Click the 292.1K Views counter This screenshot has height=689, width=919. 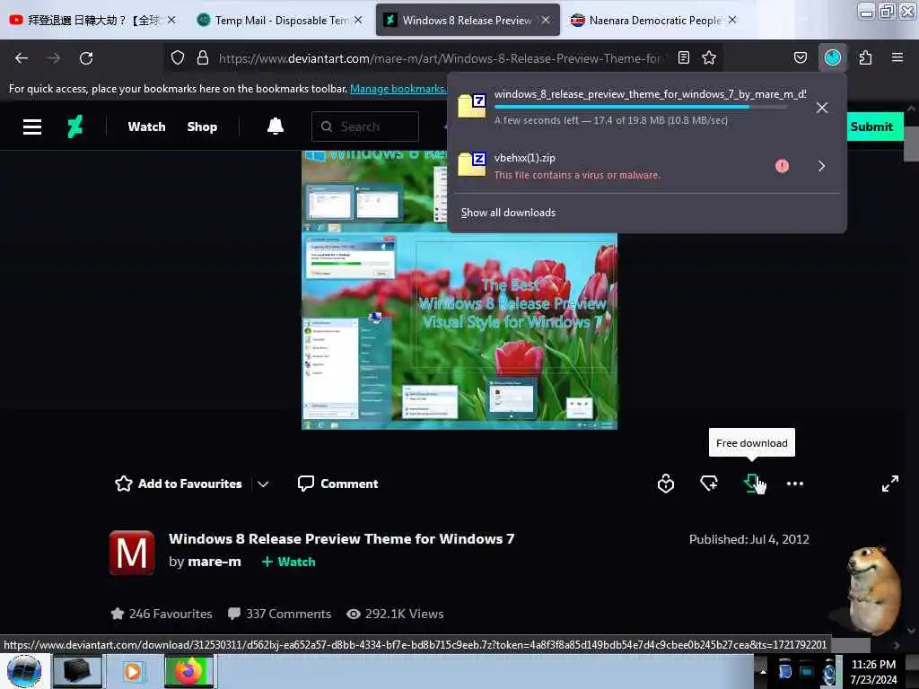coord(395,614)
